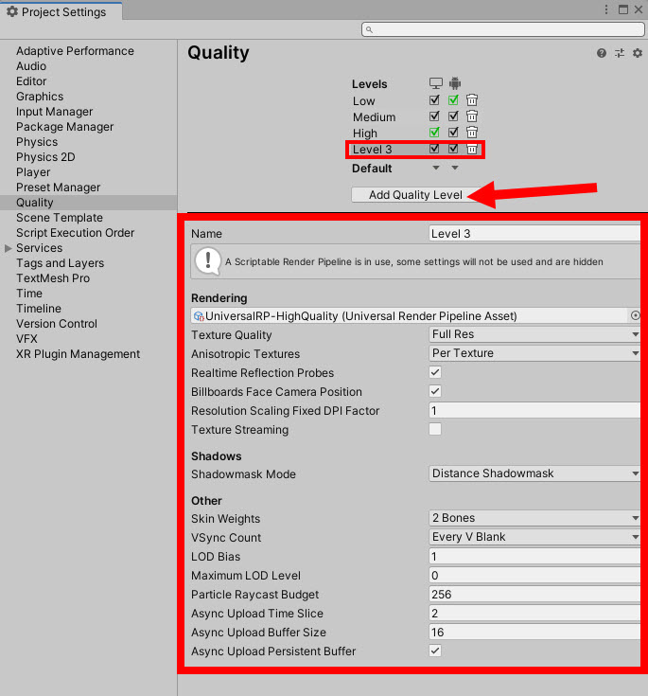Image resolution: width=648 pixels, height=696 pixels.
Task: Open Version Control settings
Action: (57, 324)
